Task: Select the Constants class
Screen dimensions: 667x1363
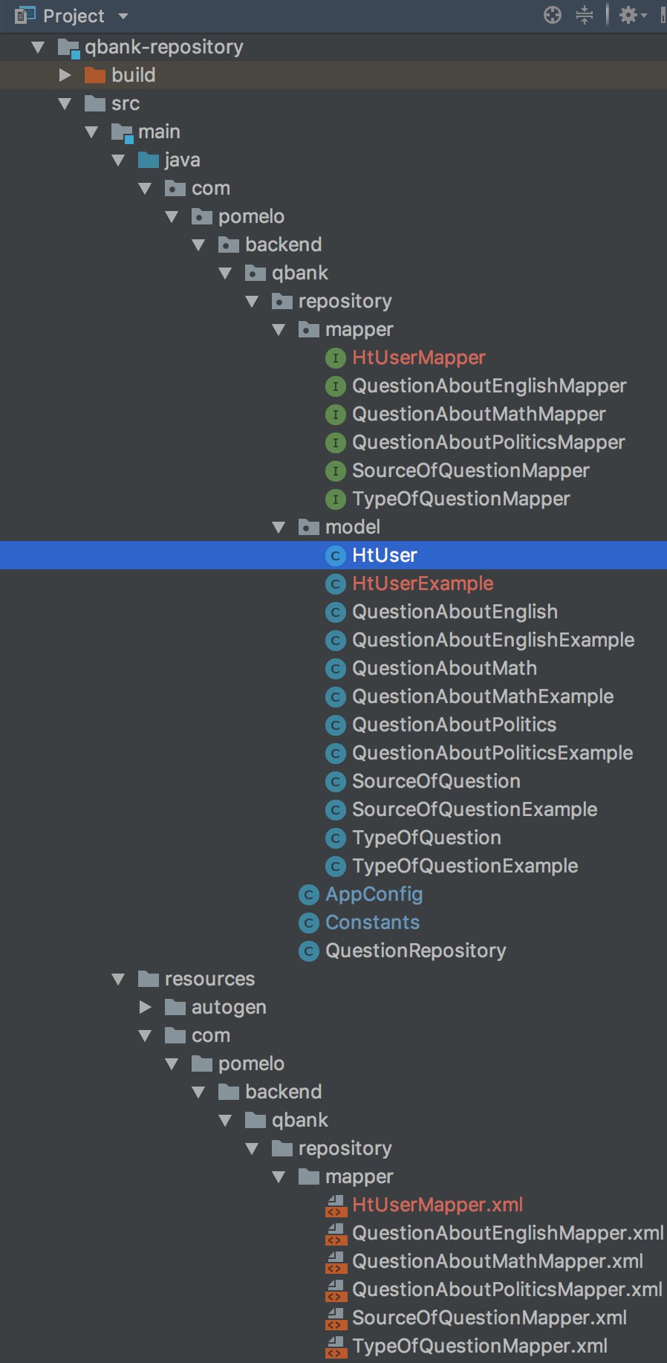Action: [x=372, y=923]
